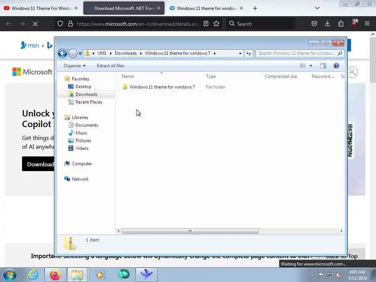The height and width of the screenshot is (282, 376).
Task: Open Firefox hamburger menu
Action: (367, 23)
